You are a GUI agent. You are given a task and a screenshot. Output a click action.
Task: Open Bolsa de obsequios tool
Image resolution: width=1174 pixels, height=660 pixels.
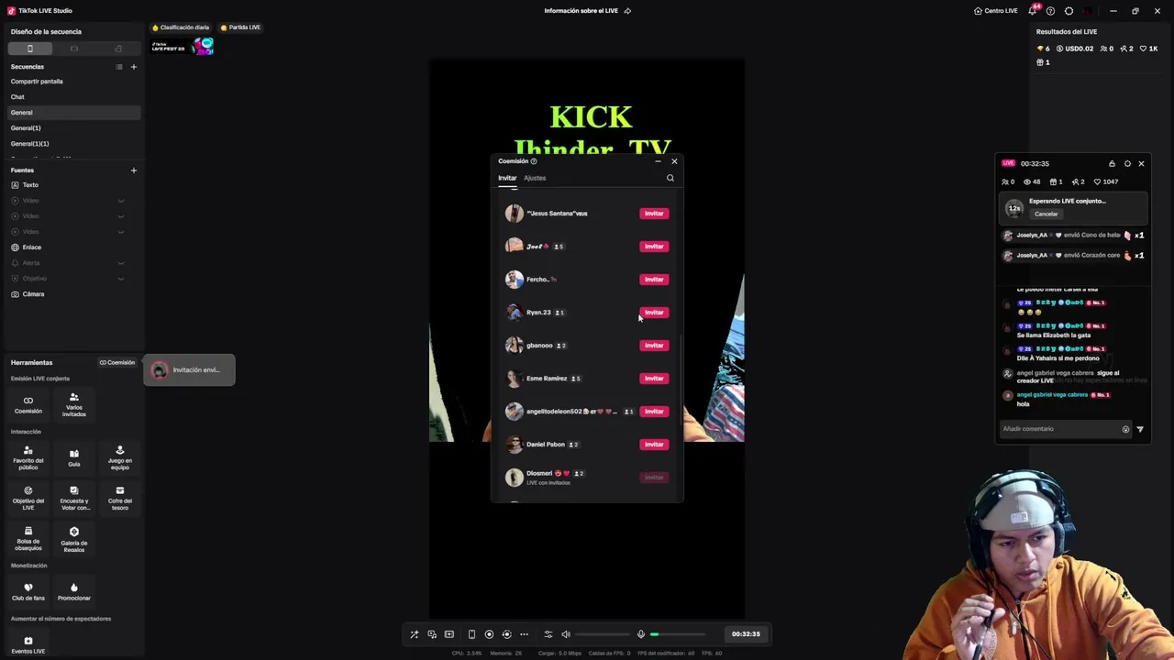click(x=28, y=539)
